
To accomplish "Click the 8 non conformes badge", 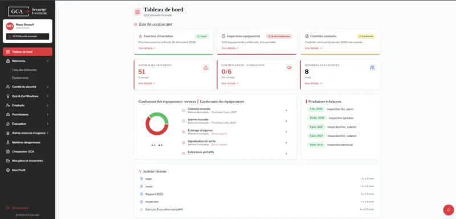I will coord(279,36).
